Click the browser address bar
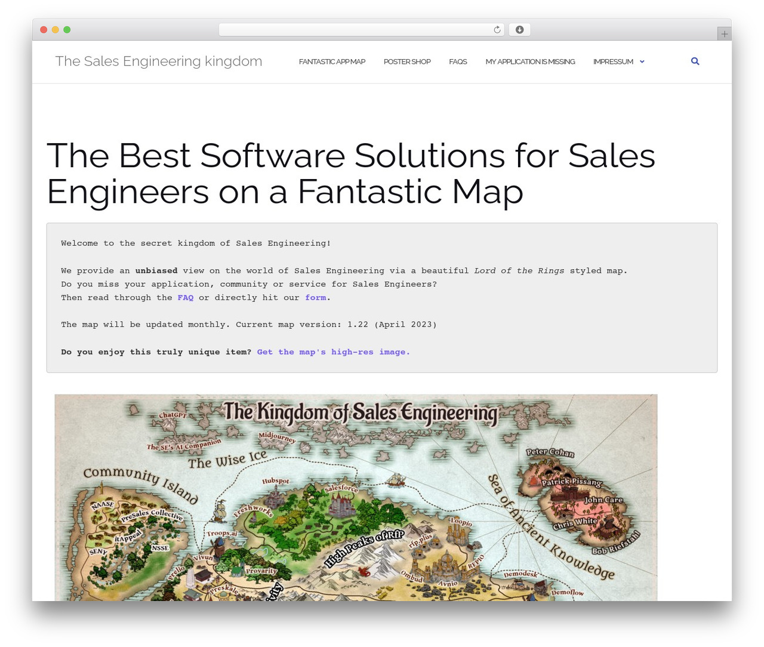This screenshot has height=647, width=764. pyautogui.click(x=361, y=30)
